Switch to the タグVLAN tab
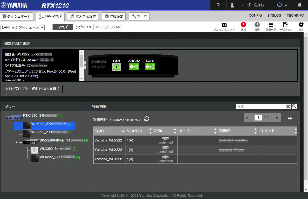308x199 pixels. [83, 27]
